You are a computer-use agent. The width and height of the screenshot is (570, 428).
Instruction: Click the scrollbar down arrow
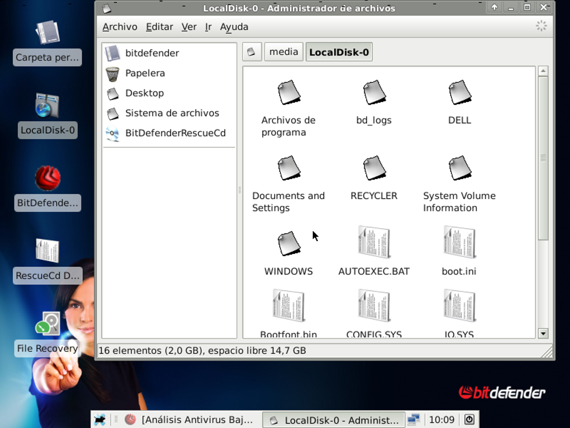click(x=543, y=333)
